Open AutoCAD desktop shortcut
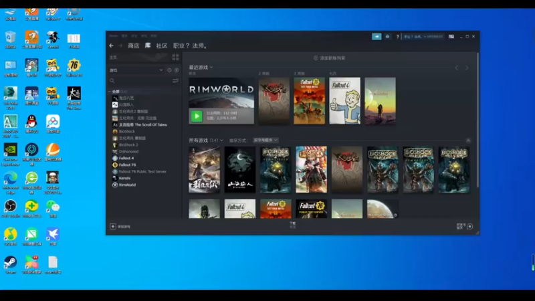The width and height of the screenshot is (535, 301). pyautogui.click(x=11, y=126)
